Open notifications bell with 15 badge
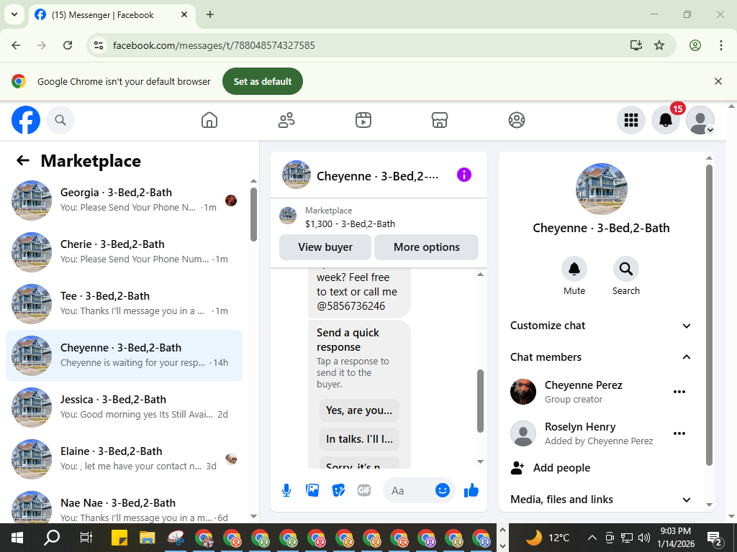Image resolution: width=737 pixels, height=552 pixels. click(x=666, y=120)
